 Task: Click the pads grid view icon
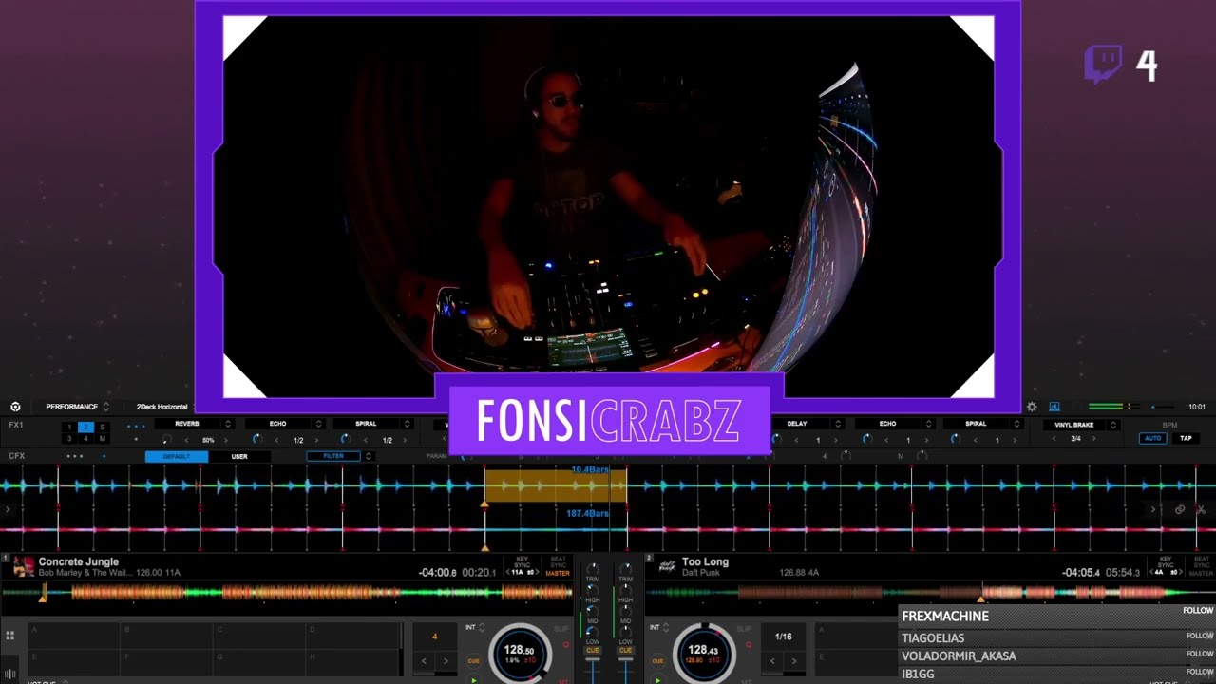pos(10,636)
